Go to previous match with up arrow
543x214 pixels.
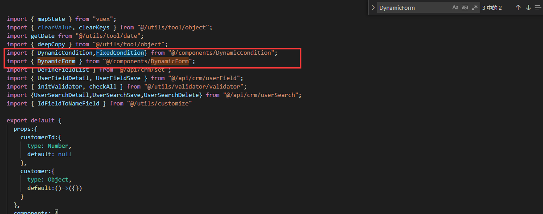pyautogui.click(x=518, y=8)
